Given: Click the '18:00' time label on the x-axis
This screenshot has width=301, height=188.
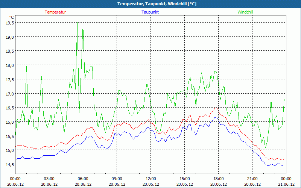Looking at the screenshot, I should pos(219,179).
